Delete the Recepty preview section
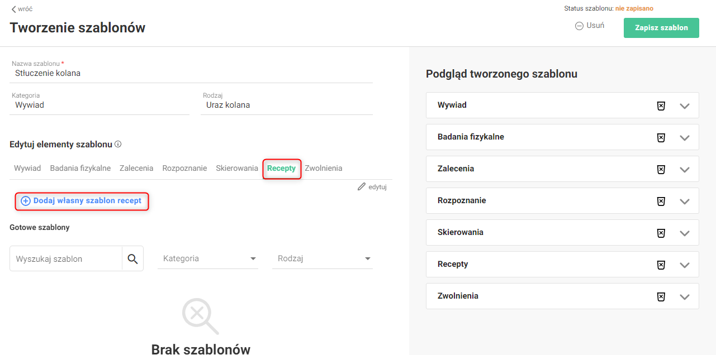 click(x=661, y=265)
